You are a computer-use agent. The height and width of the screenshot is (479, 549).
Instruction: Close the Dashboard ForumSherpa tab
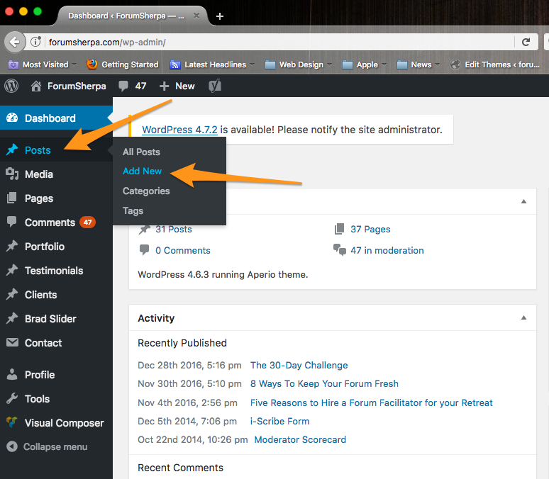(196, 16)
